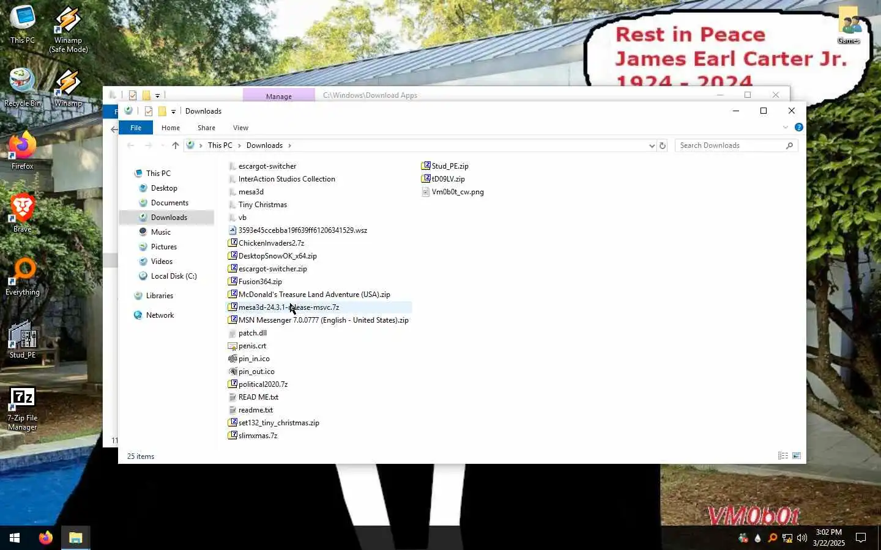
Task: Expand Downloads breadcrumb chevron
Action: point(289,145)
